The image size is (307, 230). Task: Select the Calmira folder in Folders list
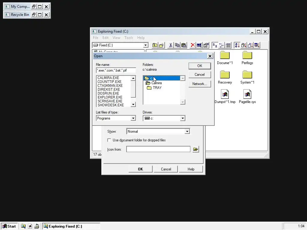click(x=162, y=83)
